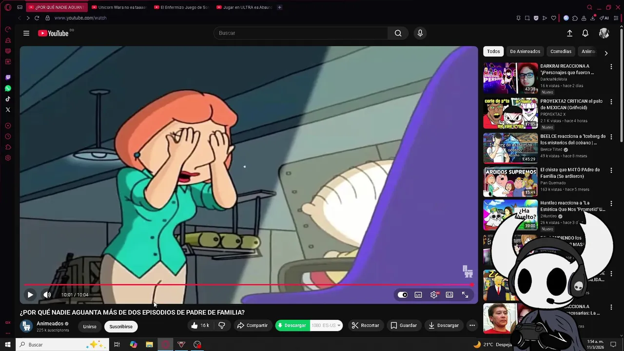Open Twitch in Opera sidebar
The height and width of the screenshot is (351, 624).
[x=8, y=78]
